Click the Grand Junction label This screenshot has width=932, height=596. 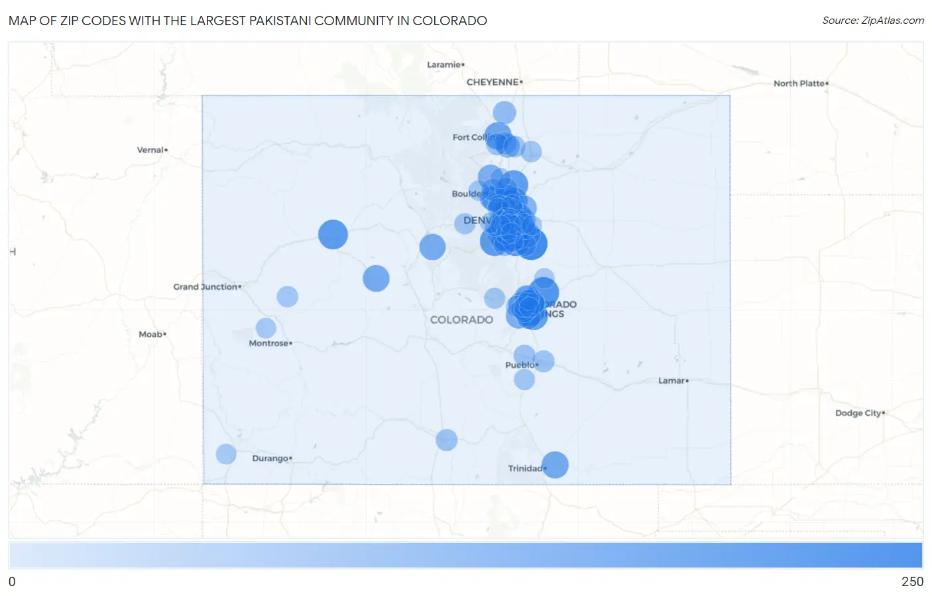(x=207, y=287)
